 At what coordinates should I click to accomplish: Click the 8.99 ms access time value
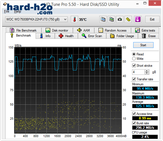[x=145, y=118]
